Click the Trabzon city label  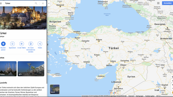[x=138, y=32]
